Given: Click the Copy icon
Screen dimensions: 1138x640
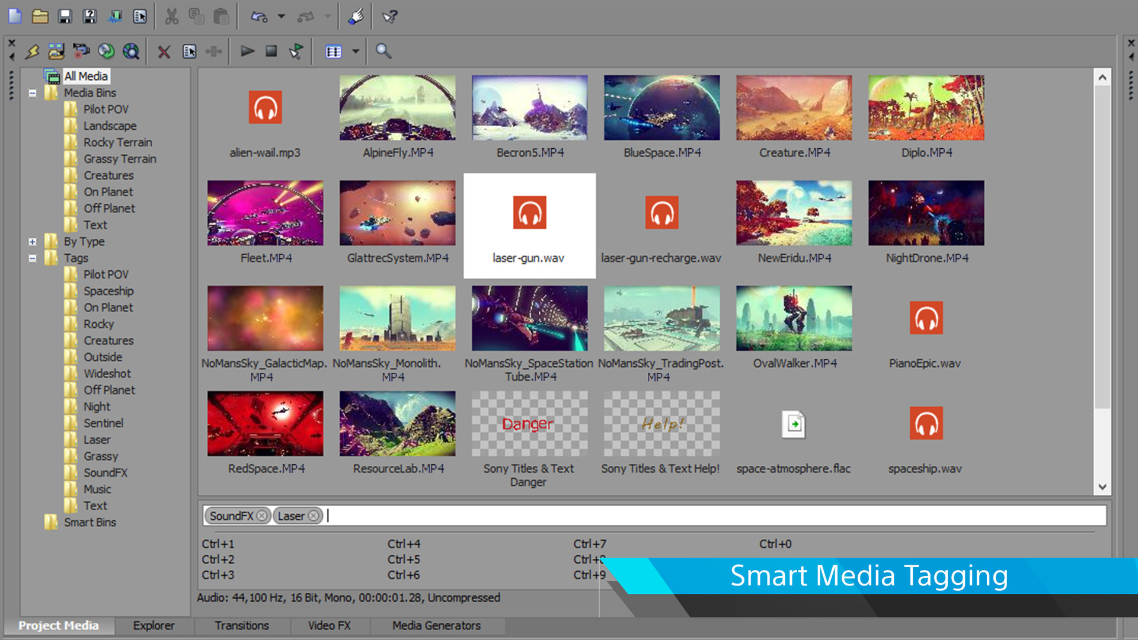Looking at the screenshot, I should (x=196, y=17).
